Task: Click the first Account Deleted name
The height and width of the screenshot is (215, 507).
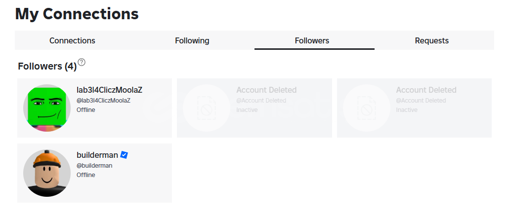Action: tap(266, 90)
